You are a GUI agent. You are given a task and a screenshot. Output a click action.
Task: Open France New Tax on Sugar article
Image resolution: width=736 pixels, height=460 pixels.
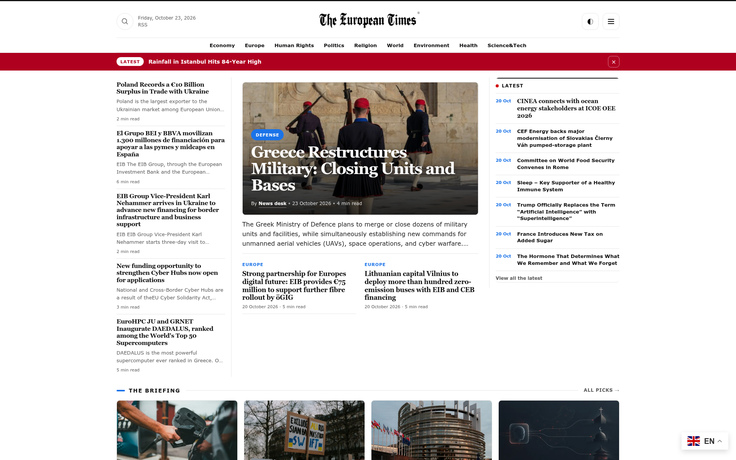(560, 237)
